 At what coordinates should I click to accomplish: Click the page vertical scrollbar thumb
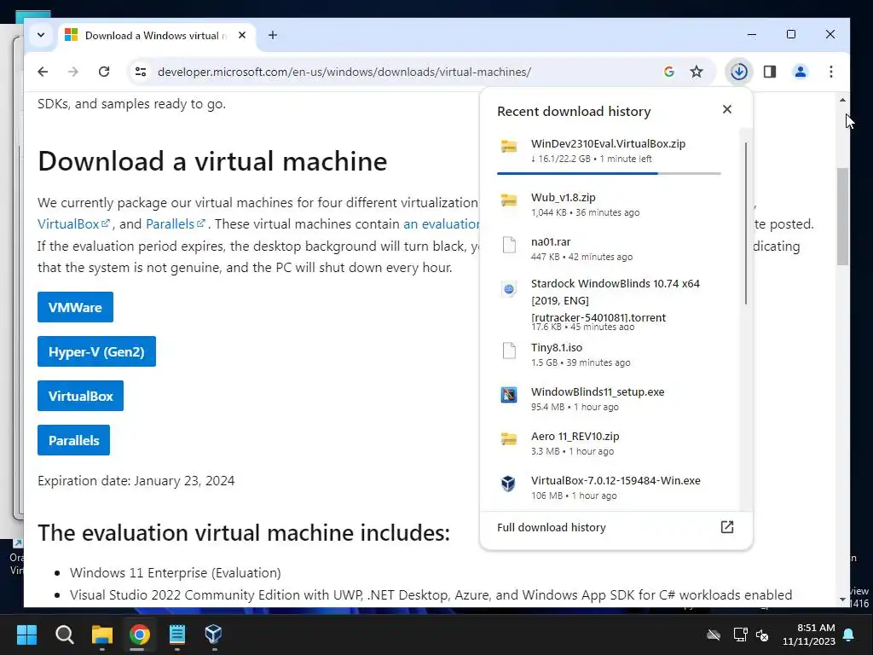click(x=842, y=216)
